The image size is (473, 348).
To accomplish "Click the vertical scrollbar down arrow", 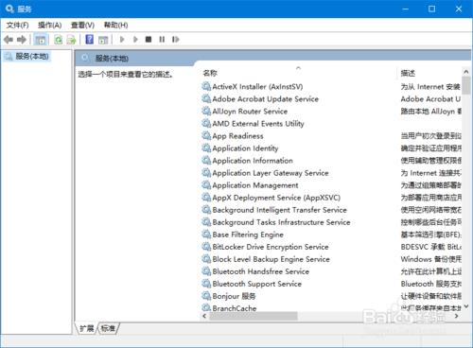I will pyautogui.click(x=466, y=305).
